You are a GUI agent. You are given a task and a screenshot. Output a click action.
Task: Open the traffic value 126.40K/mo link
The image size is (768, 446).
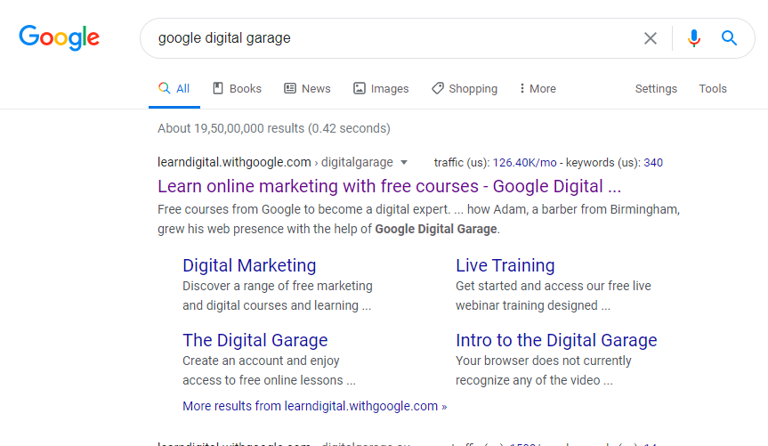[524, 163]
